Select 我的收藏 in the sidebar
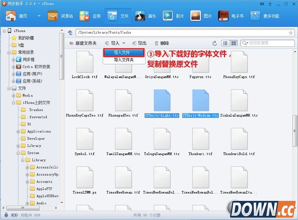This screenshot has width=298, height=220. point(26,38)
